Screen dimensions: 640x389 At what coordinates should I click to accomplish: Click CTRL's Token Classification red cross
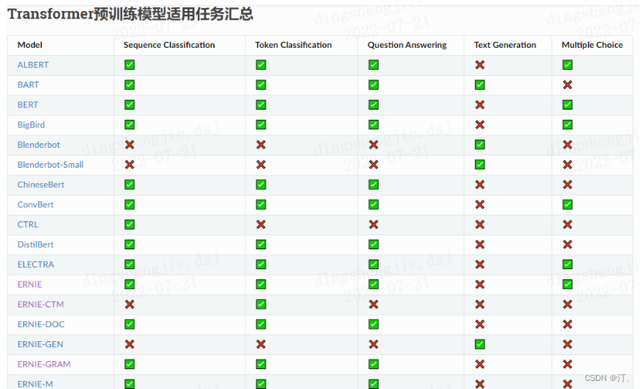[261, 224]
